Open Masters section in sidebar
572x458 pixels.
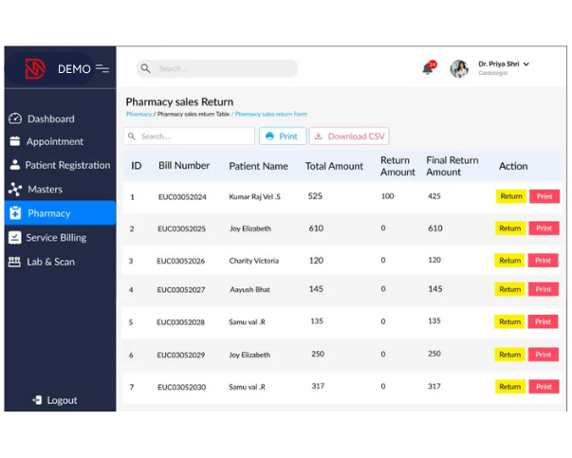coord(45,189)
